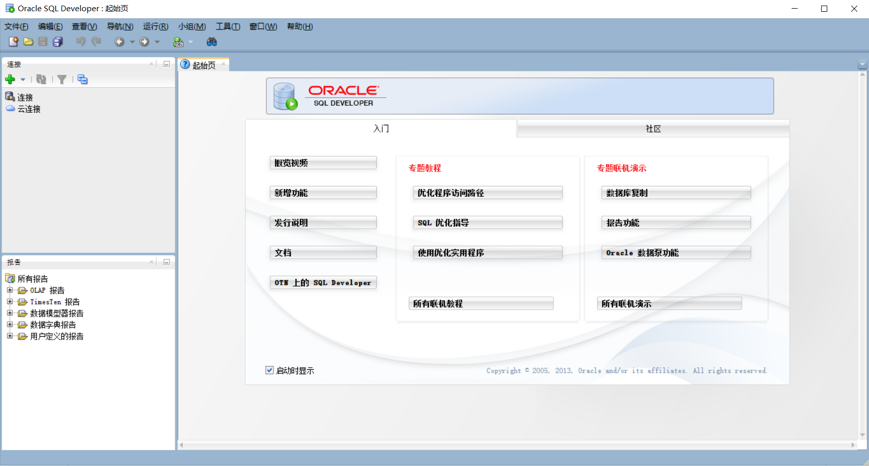Refresh connections with the refresh icon
The image size is (869, 466).
(41, 79)
